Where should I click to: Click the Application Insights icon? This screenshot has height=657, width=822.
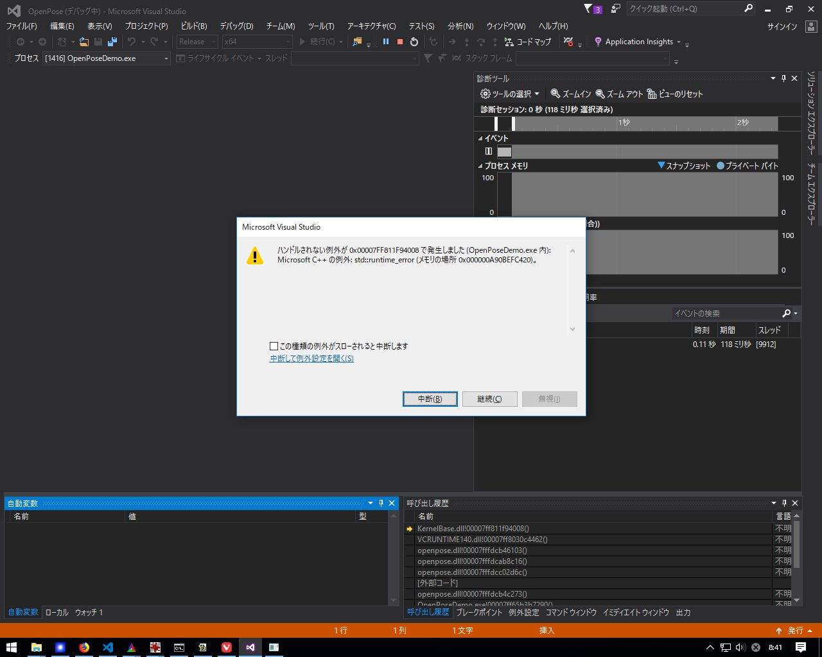(x=598, y=42)
